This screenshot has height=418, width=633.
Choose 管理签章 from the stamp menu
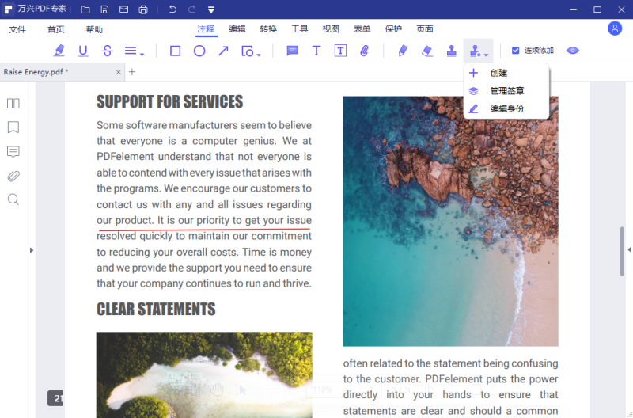tap(506, 91)
